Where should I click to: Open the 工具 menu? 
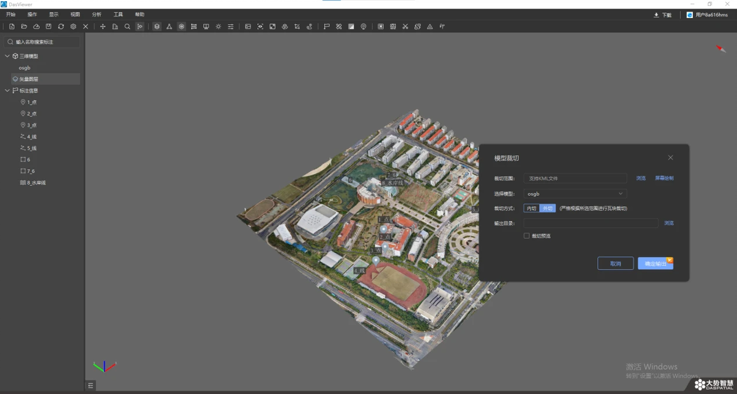[118, 14]
